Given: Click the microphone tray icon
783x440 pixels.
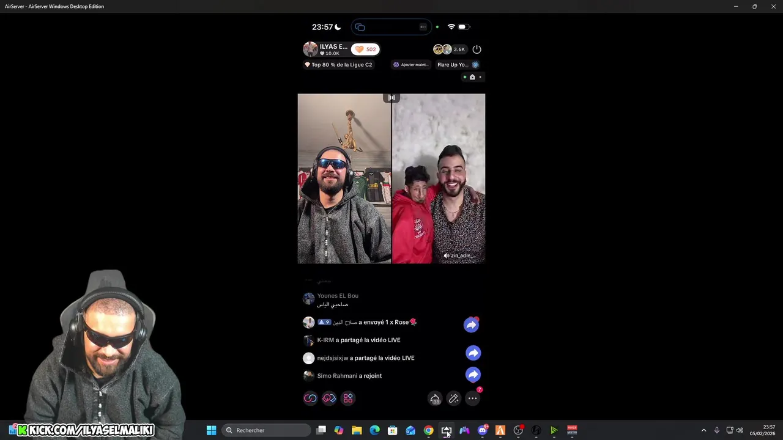Looking at the screenshot, I should pyautogui.click(x=717, y=430).
